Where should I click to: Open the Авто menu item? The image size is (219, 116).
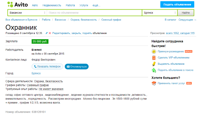[35, 5]
